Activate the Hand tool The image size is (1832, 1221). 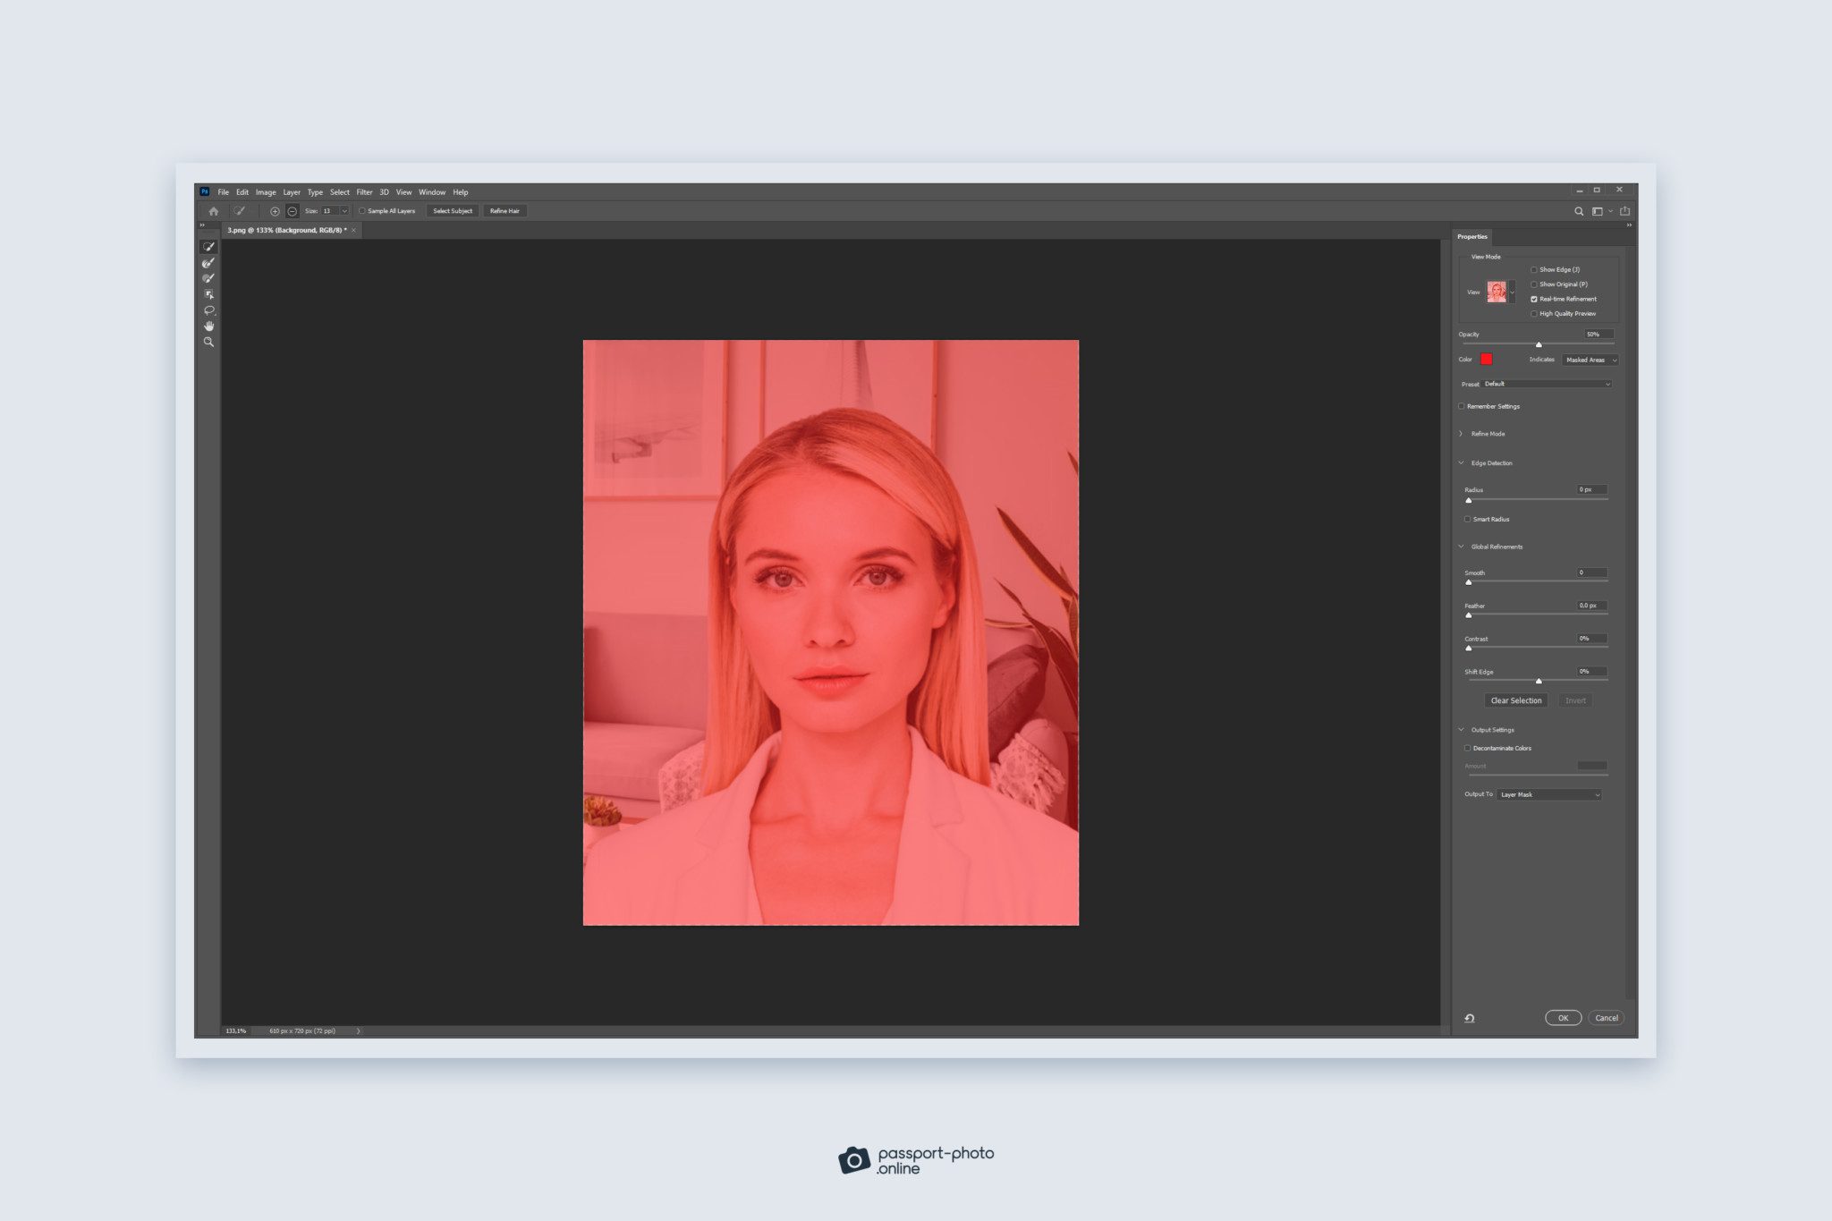point(209,326)
